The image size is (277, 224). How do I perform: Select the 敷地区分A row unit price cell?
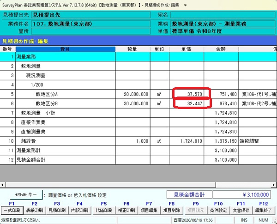[x=187, y=94]
